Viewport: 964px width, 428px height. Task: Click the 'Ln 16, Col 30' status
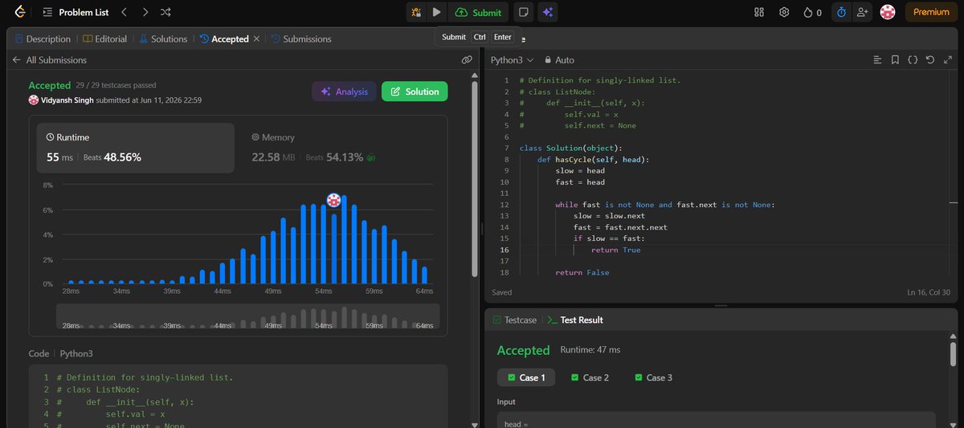929,292
